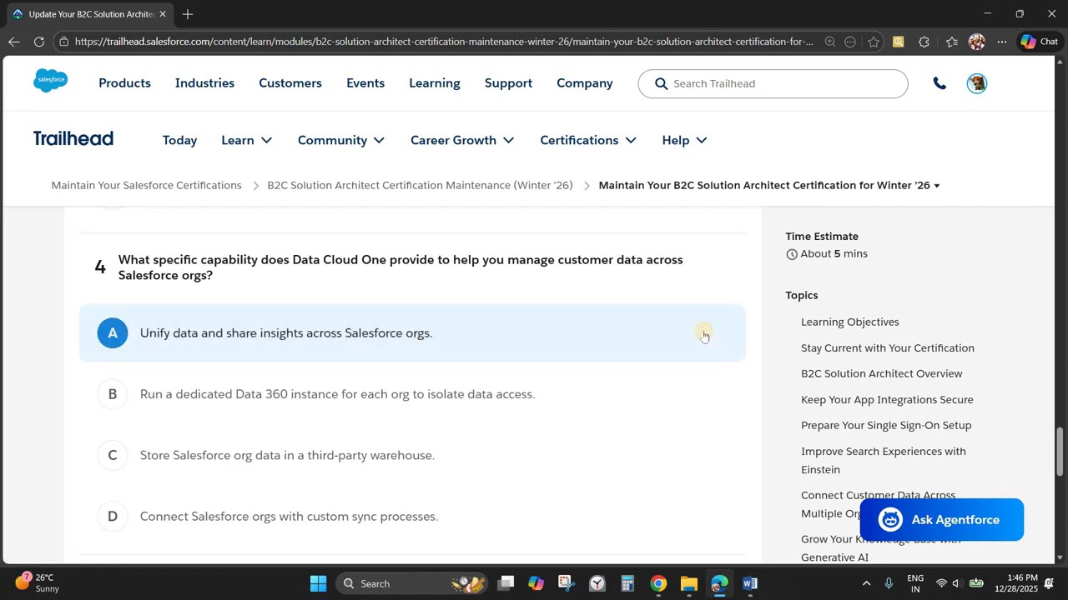Jump to Keep Your App Integrations Secure

tap(887, 399)
